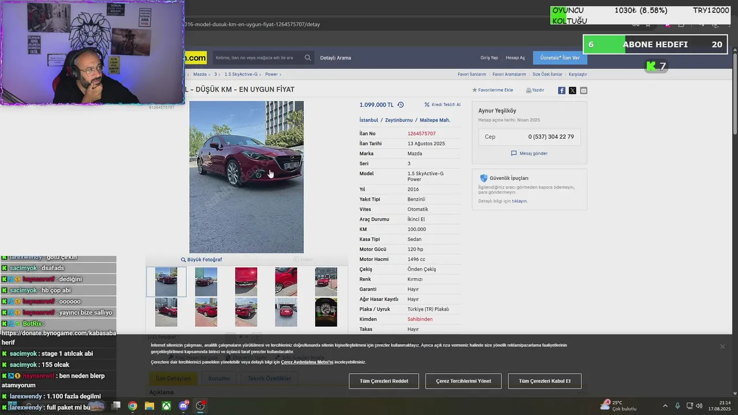Click Zeytinburnu district link
Screen dimensions: 738x415
pyautogui.click(x=399, y=120)
